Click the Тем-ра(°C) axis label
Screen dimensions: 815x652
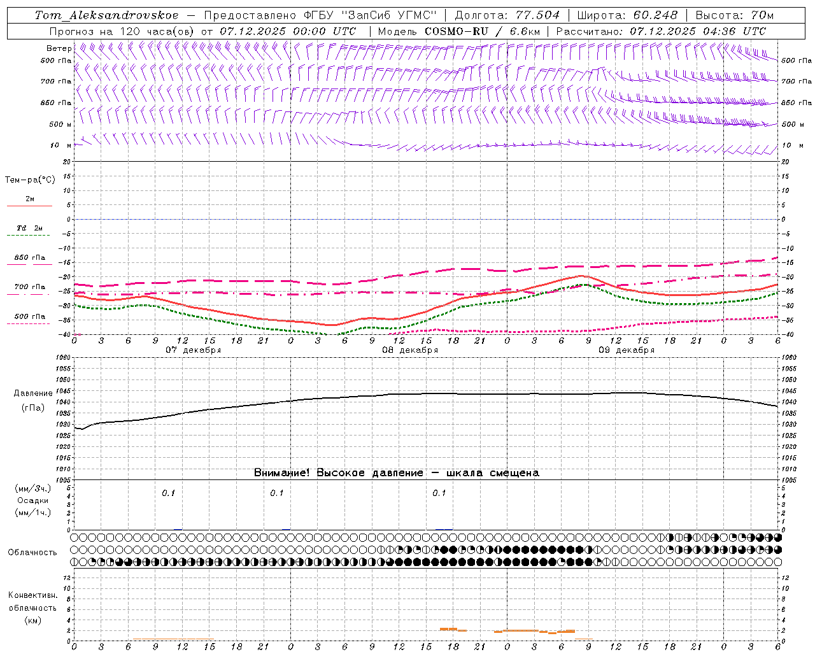[x=30, y=180]
